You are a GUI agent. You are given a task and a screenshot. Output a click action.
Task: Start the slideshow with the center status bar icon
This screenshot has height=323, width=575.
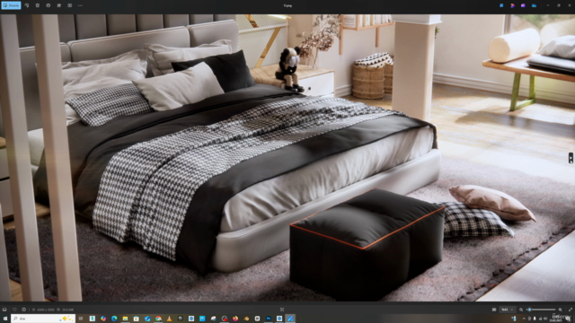282,310
